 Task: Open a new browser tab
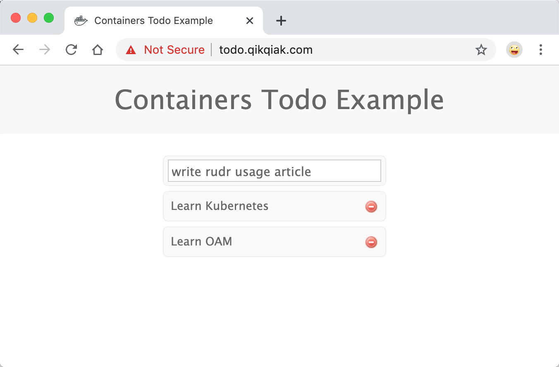pyautogui.click(x=281, y=21)
